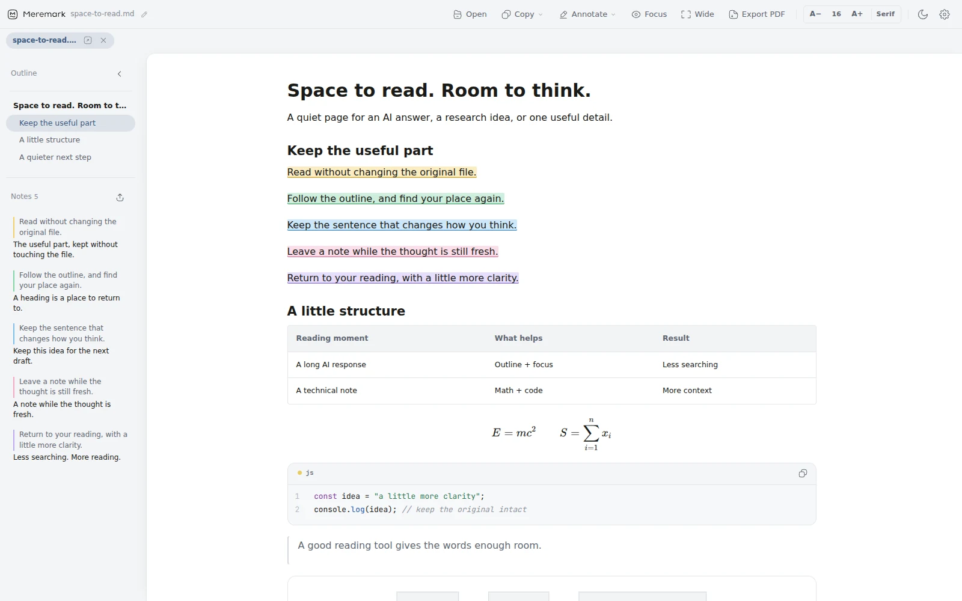The height and width of the screenshot is (601, 962).
Task: Increase font size with A+ button
Action: [857, 14]
